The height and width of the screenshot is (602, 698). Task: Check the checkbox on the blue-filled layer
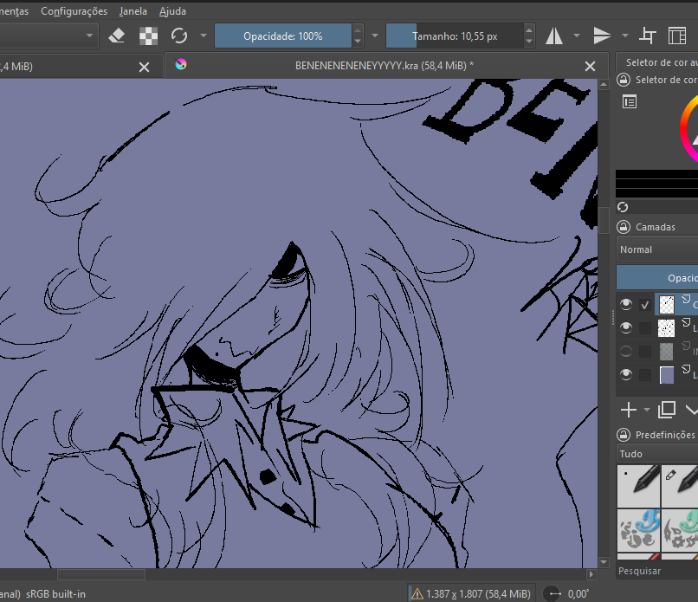pos(644,374)
